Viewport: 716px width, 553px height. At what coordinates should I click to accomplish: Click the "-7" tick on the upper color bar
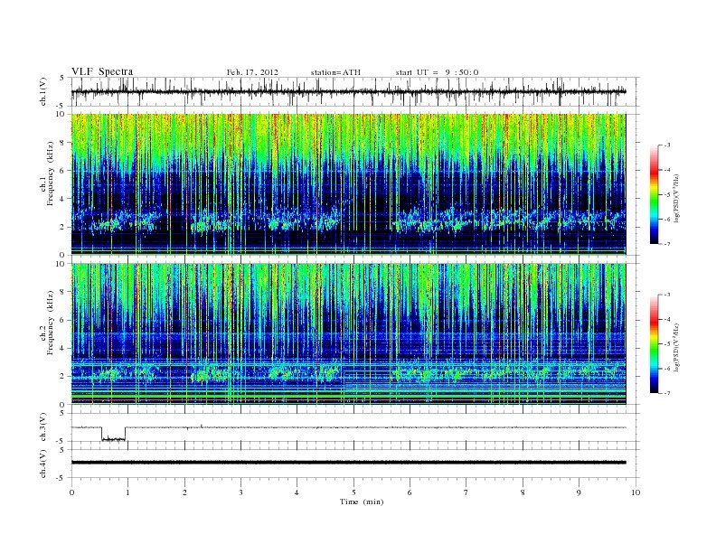pyautogui.click(x=666, y=244)
